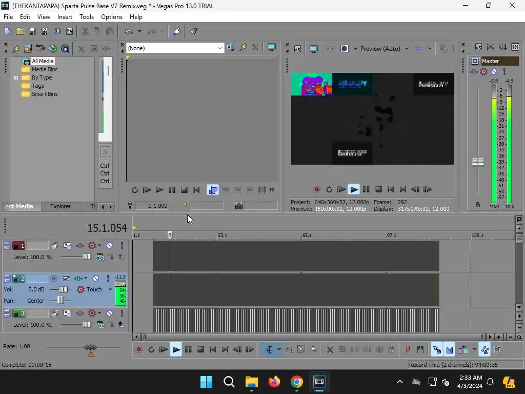The width and height of the screenshot is (525, 394).
Task: Open the track 1 Track FX dropdown arrow
Action: pyautogui.click(x=99, y=246)
